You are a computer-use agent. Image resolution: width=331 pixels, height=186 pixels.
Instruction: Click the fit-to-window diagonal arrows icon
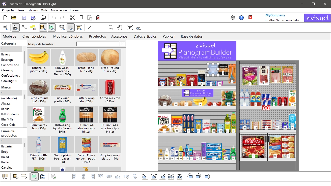pyautogui.click(x=90, y=27)
